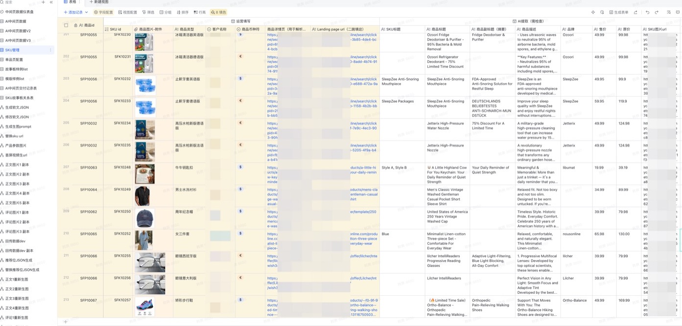The width and height of the screenshot is (682, 326).
Task: Open the 行高 row height tool
Action: 200,12
